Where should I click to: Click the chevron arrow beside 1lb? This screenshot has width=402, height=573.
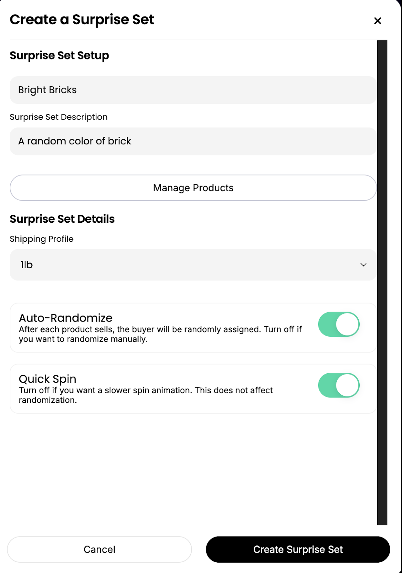(x=363, y=265)
